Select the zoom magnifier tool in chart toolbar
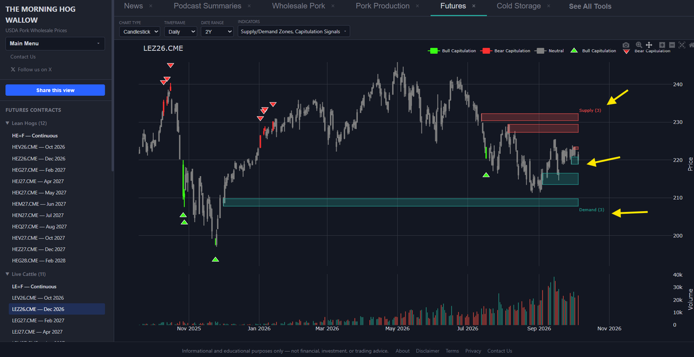The height and width of the screenshot is (357, 694). 638,45
